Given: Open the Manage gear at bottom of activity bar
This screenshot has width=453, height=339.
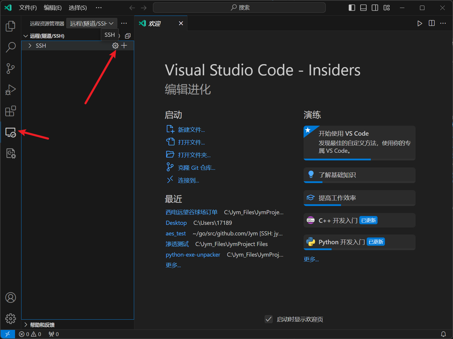Looking at the screenshot, I should pos(11,319).
